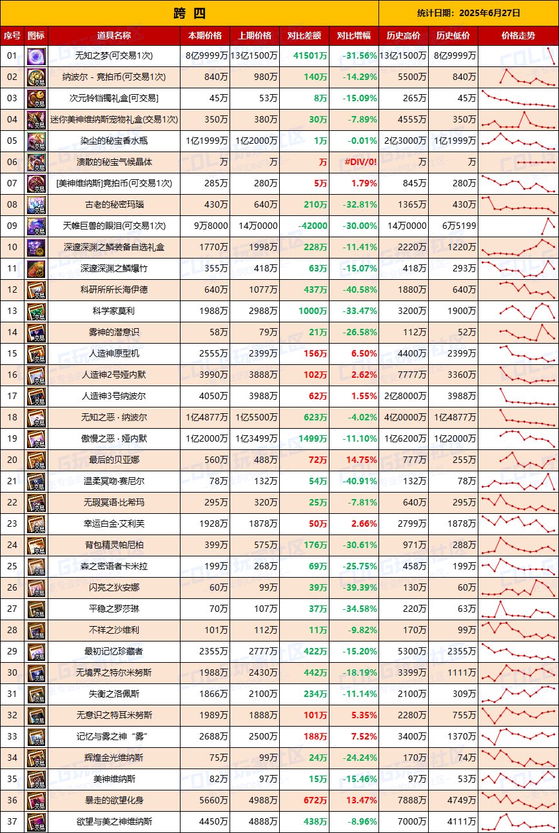Click the 上期价格 column header
The image size is (559, 833).
tap(255, 35)
